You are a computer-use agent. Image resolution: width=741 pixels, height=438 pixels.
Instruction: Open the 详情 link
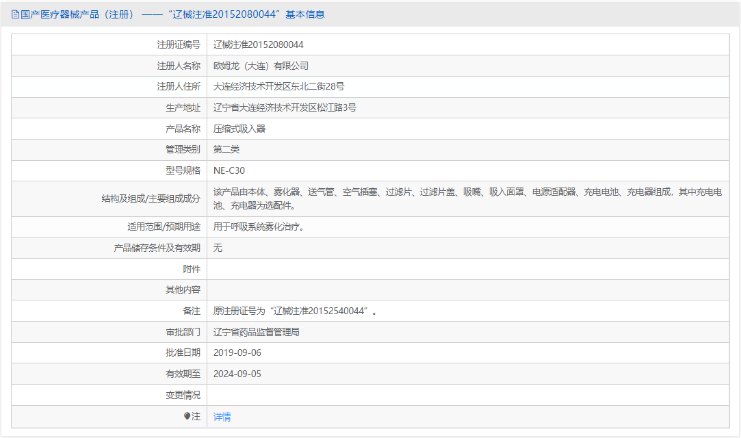pyautogui.click(x=222, y=417)
